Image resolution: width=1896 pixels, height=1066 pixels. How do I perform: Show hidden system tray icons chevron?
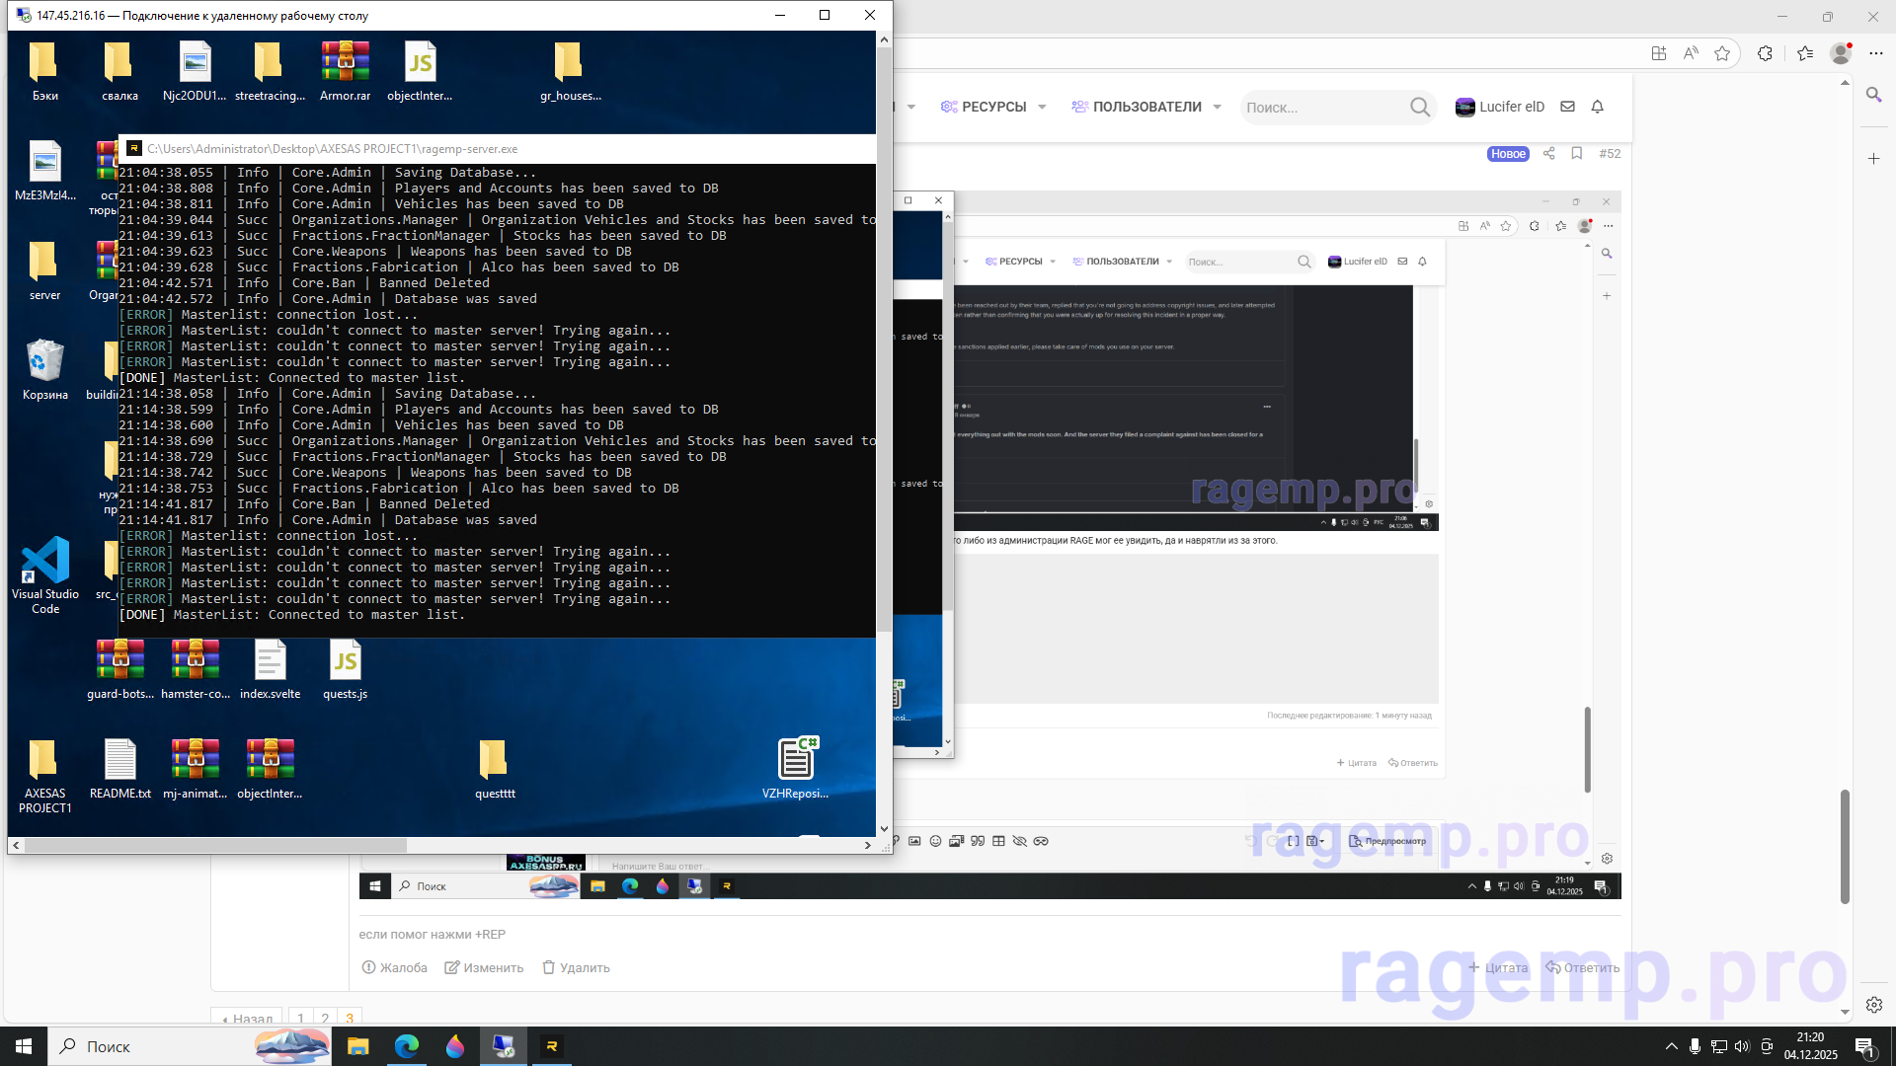(x=1671, y=1046)
